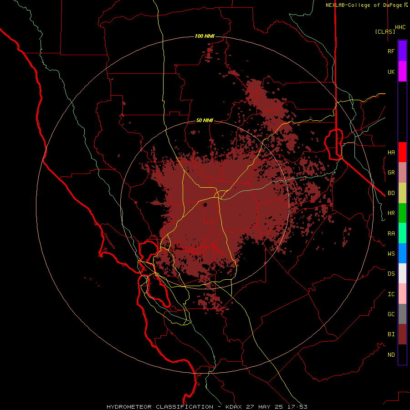Click the magenta UK color swatch

pyautogui.click(x=402, y=72)
